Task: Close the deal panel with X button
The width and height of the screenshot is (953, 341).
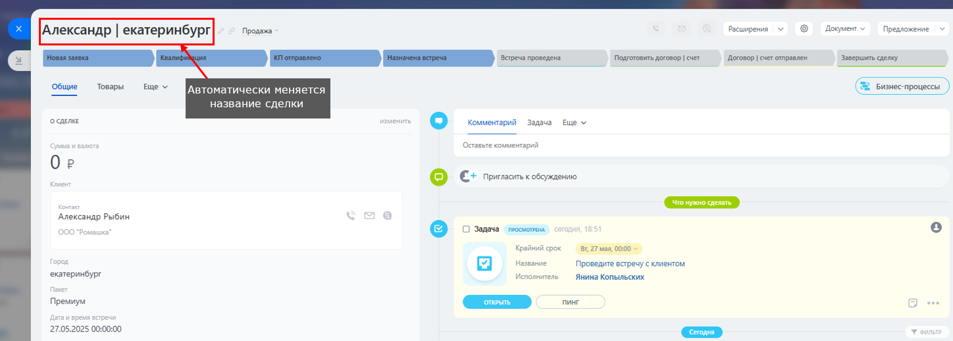Action: 18,29
